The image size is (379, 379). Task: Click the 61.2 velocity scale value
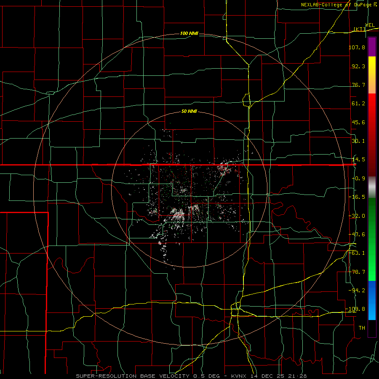click(x=358, y=104)
